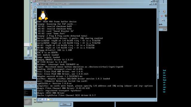Click scrollbar down arrow in left background panel

coord(28,55)
